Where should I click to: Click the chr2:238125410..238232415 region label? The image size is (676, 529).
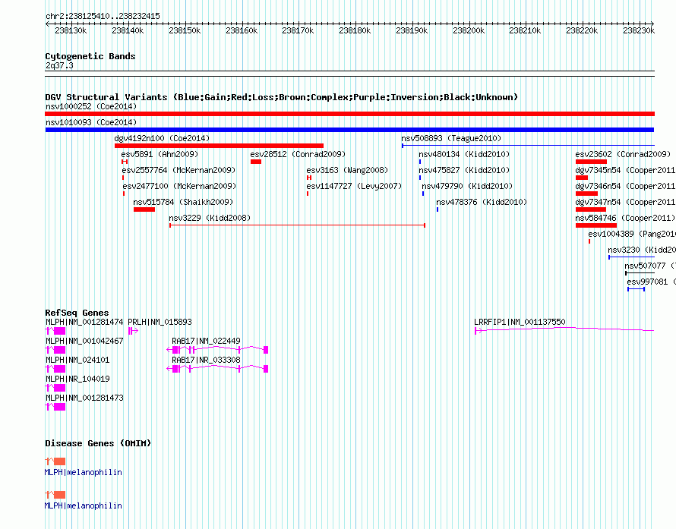point(103,17)
